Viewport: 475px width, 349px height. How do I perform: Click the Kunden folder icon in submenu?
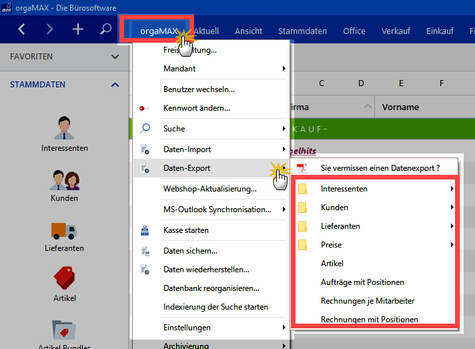click(302, 208)
